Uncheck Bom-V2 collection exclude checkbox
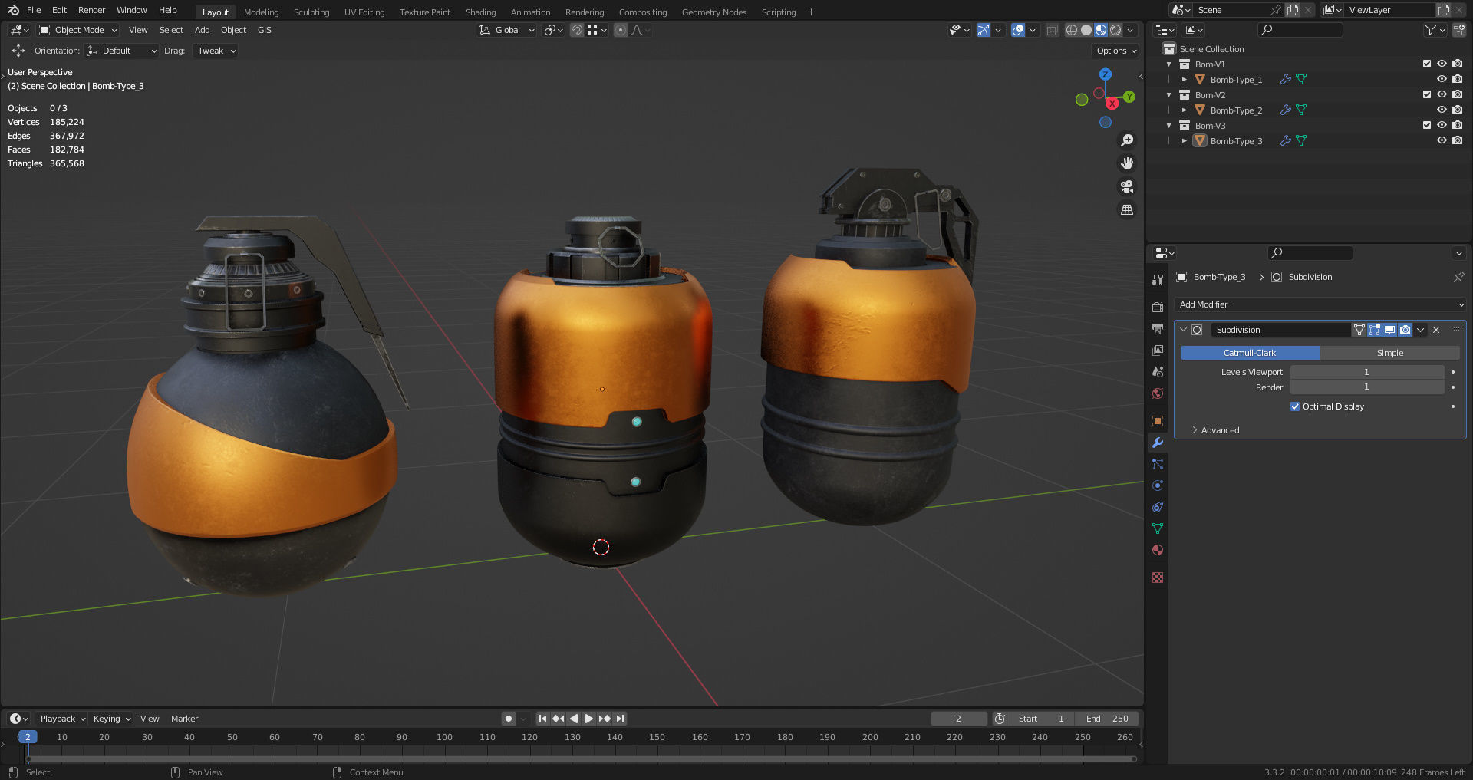This screenshot has height=780, width=1473. [1427, 94]
